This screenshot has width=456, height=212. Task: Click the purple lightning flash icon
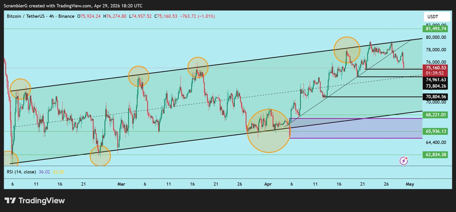(404, 161)
